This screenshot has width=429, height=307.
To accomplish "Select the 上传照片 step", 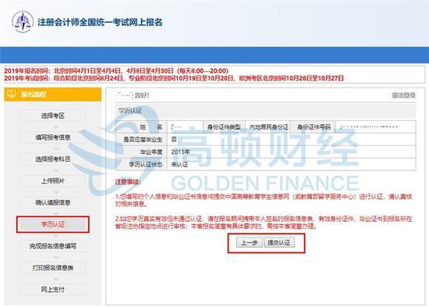I will pyautogui.click(x=52, y=181).
